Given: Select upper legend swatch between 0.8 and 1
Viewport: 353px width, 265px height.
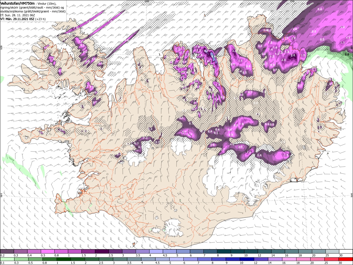Looking at the screenshot, I should click(61, 251).
